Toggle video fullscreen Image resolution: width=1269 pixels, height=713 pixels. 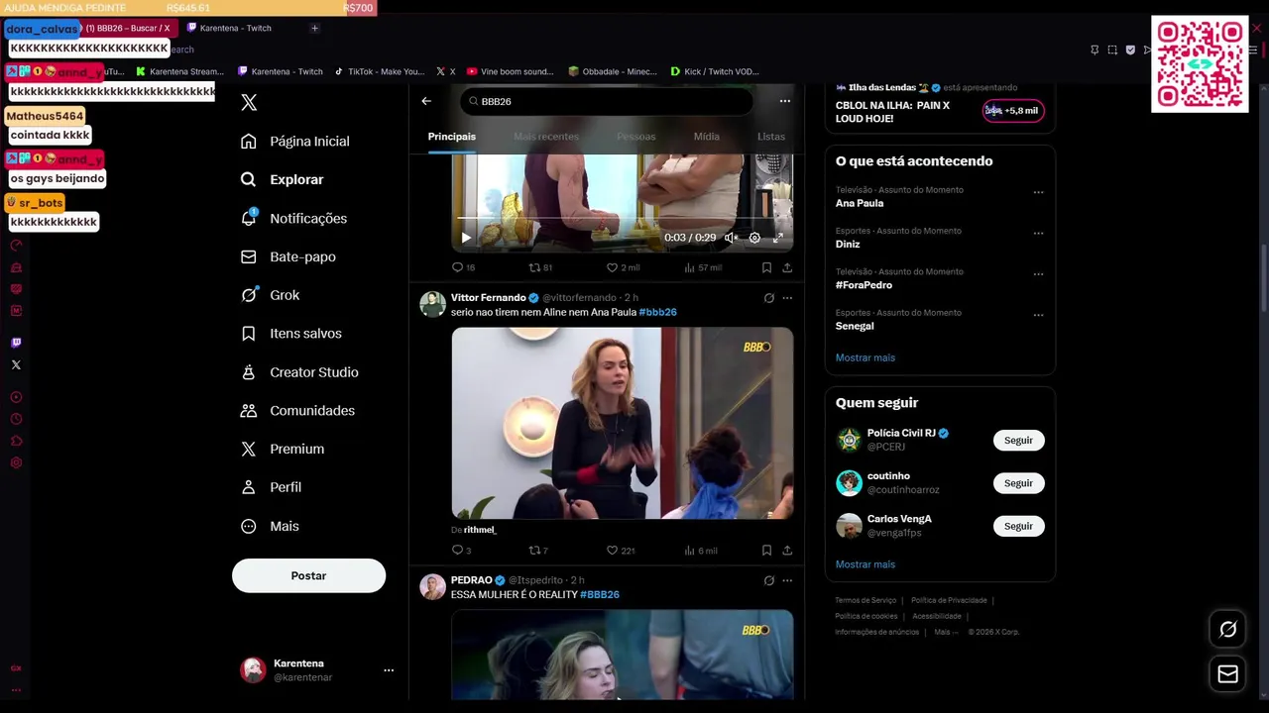click(x=778, y=238)
